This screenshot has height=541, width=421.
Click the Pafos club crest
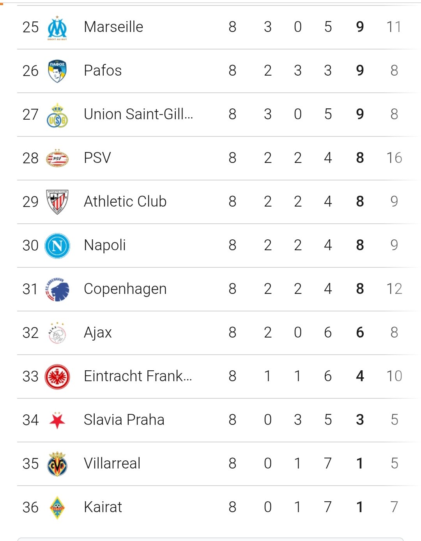tap(57, 71)
